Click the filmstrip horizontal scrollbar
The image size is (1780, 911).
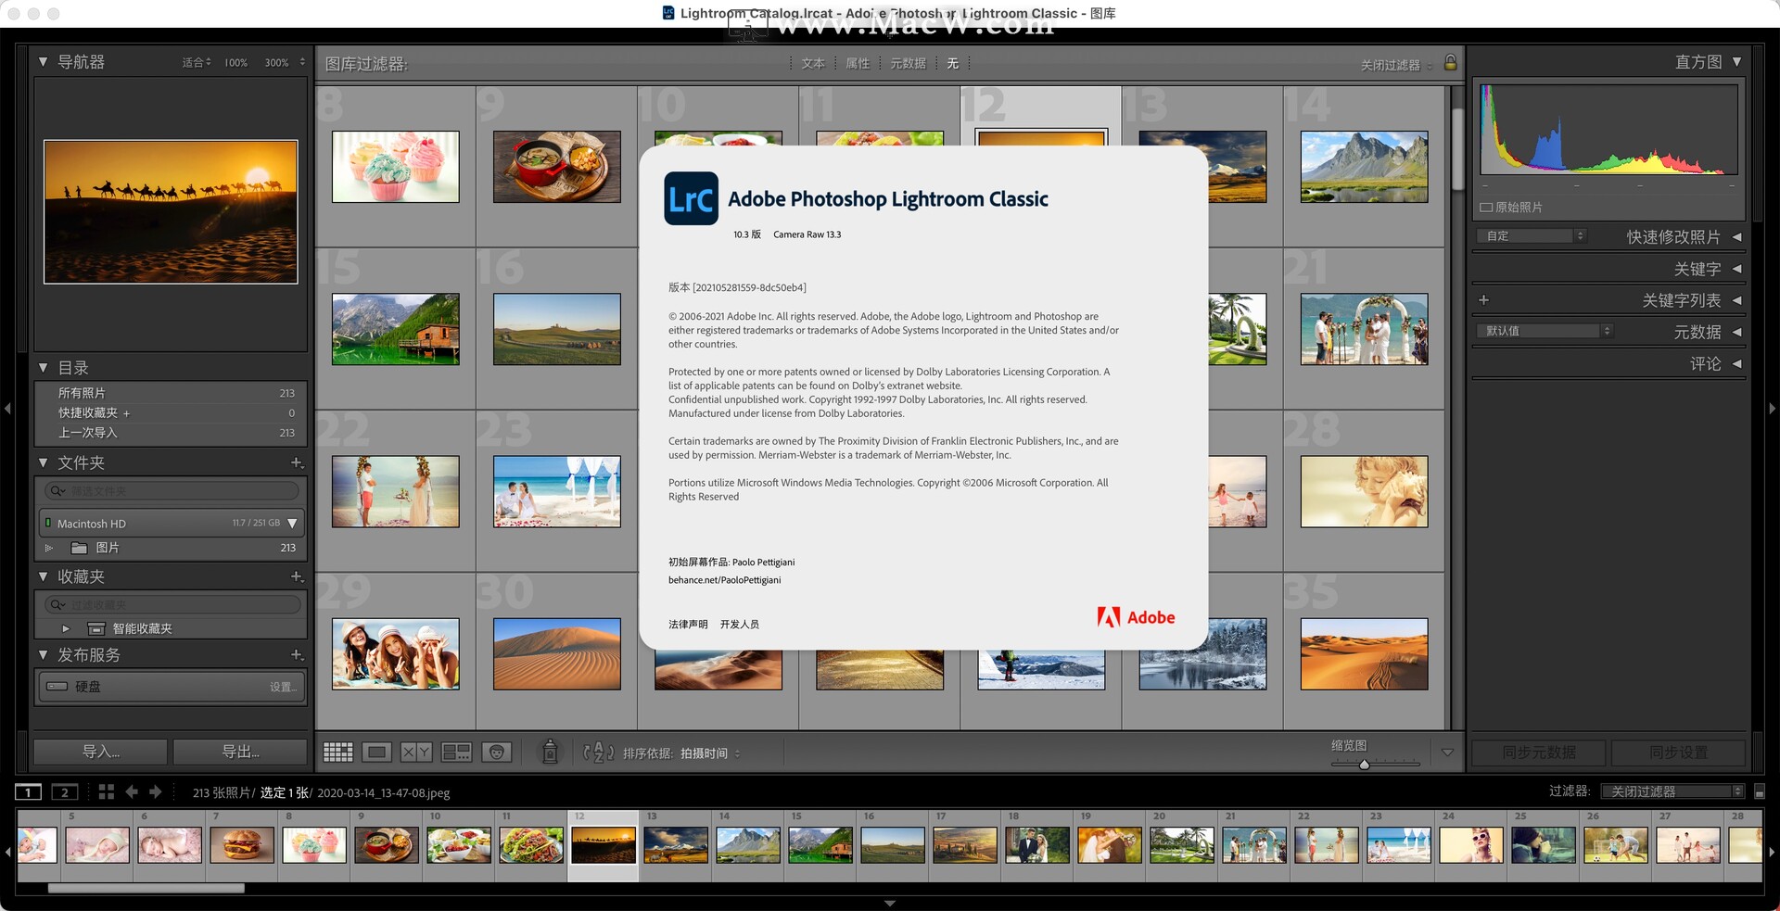point(146,888)
